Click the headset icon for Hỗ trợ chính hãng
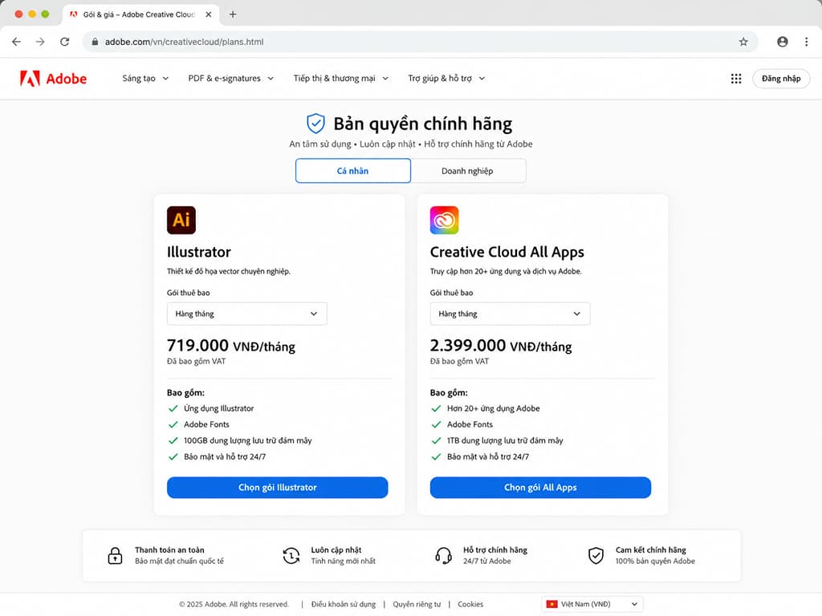 [x=443, y=555]
